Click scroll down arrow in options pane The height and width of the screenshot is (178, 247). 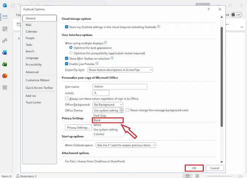[222, 162]
